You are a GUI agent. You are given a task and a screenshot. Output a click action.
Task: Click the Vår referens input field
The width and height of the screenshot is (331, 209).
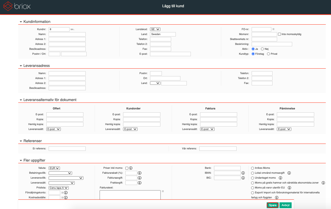(x=218, y=148)
